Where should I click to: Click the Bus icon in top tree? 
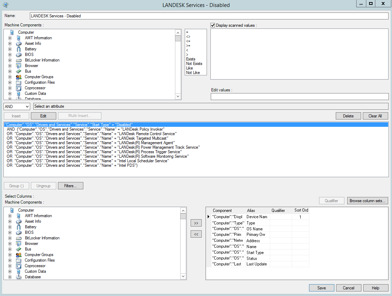click(x=19, y=71)
